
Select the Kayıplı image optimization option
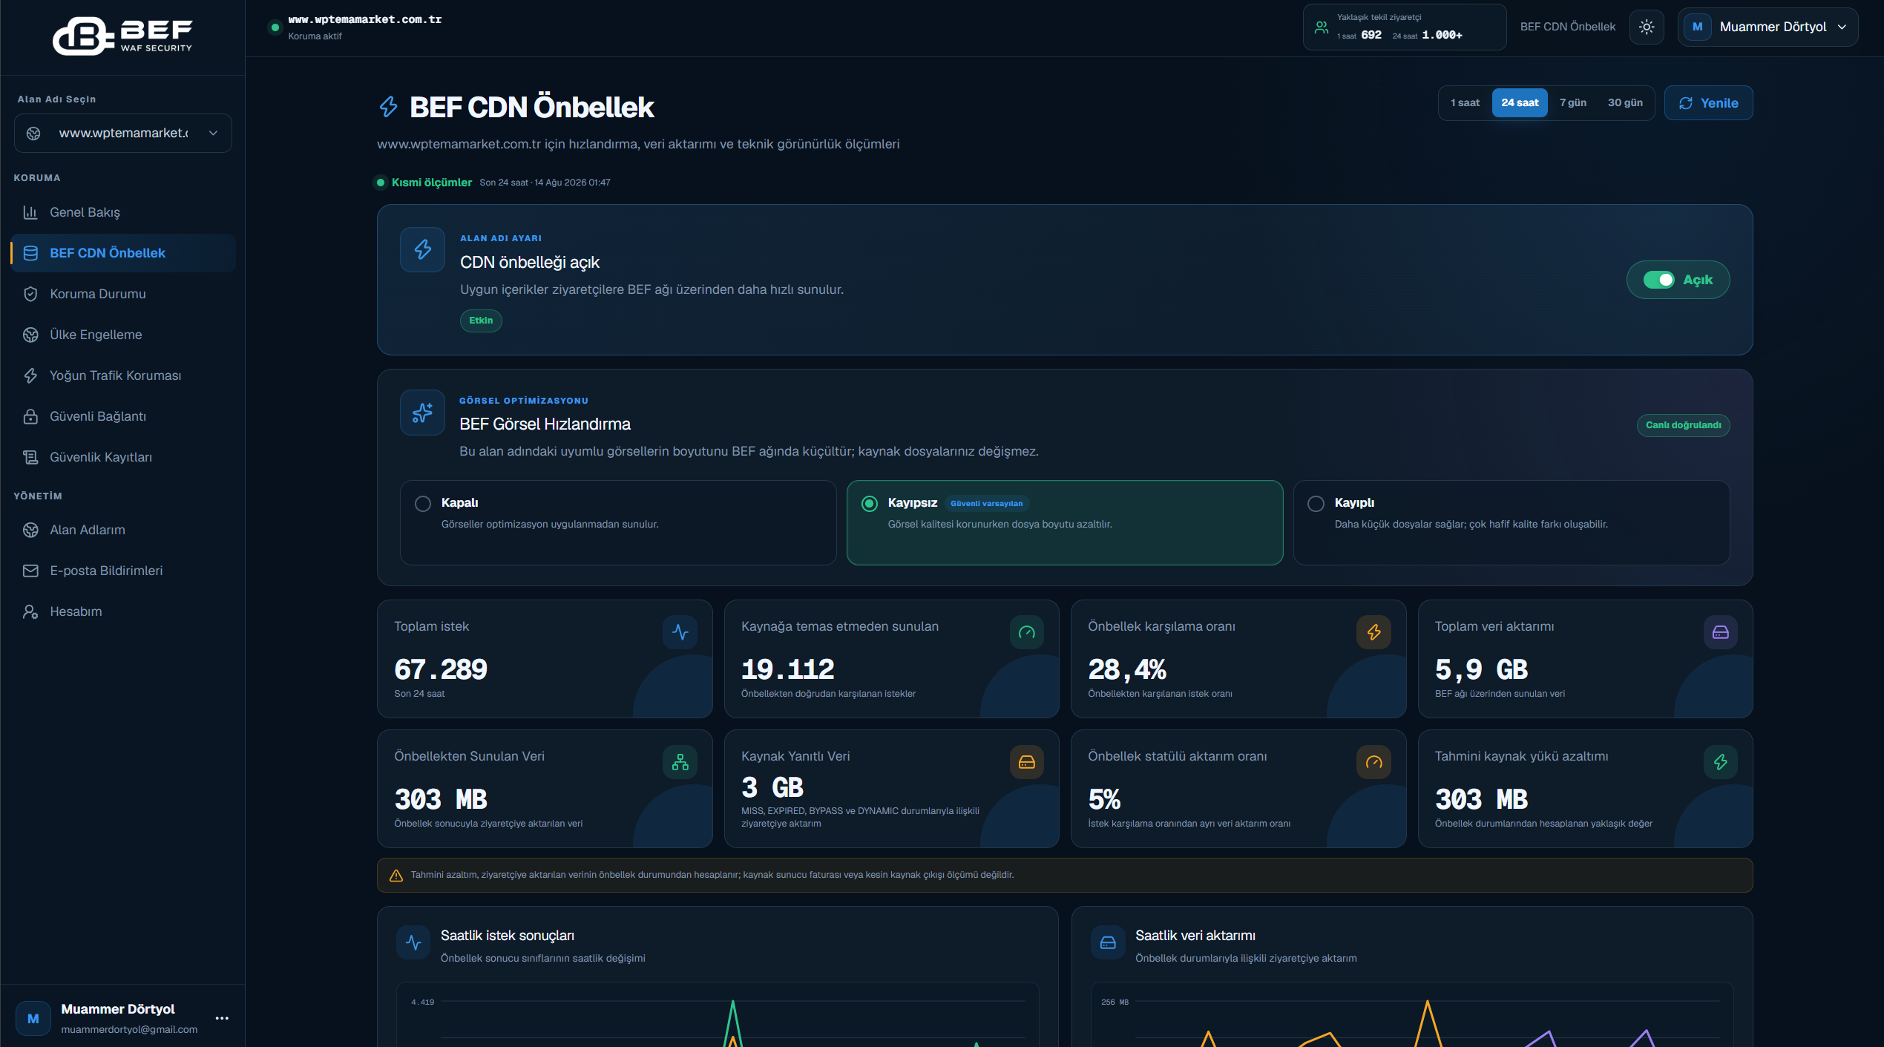coord(1512,522)
